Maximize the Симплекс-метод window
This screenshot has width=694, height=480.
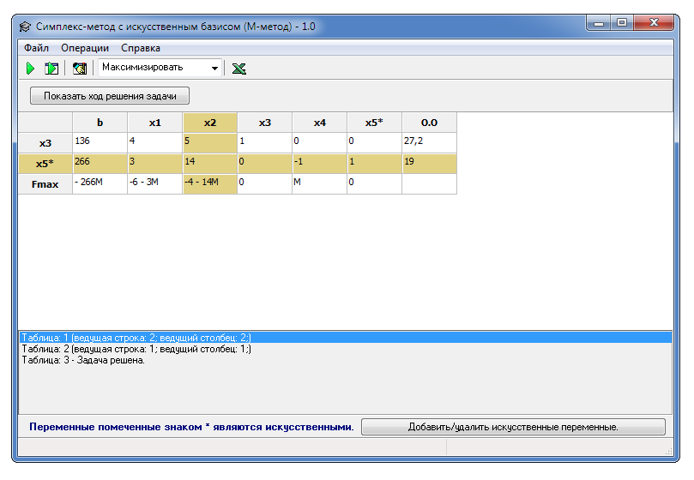(622, 22)
